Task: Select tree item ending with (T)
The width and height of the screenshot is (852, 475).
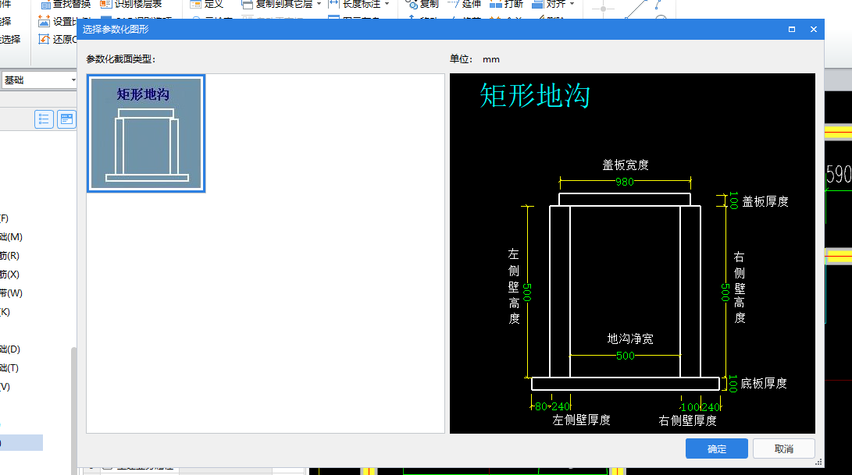Action: pyautogui.click(x=9, y=368)
